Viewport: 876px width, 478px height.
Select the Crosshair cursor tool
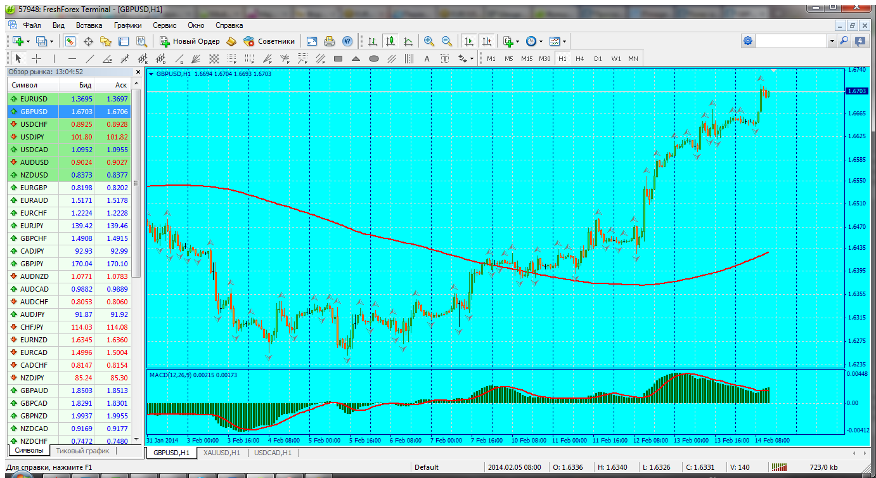tap(36, 59)
